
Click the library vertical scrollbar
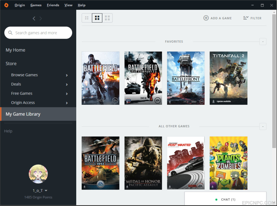[274, 81]
